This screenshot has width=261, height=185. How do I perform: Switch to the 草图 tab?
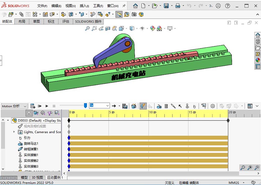36,21
